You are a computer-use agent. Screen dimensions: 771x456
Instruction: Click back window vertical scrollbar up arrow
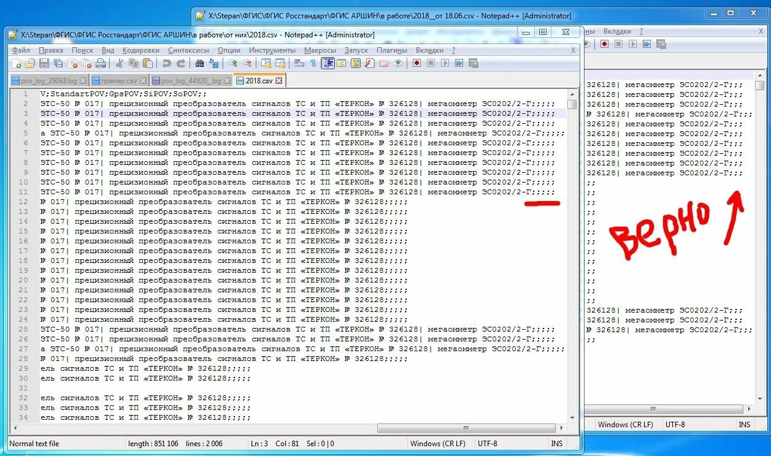[x=760, y=76]
